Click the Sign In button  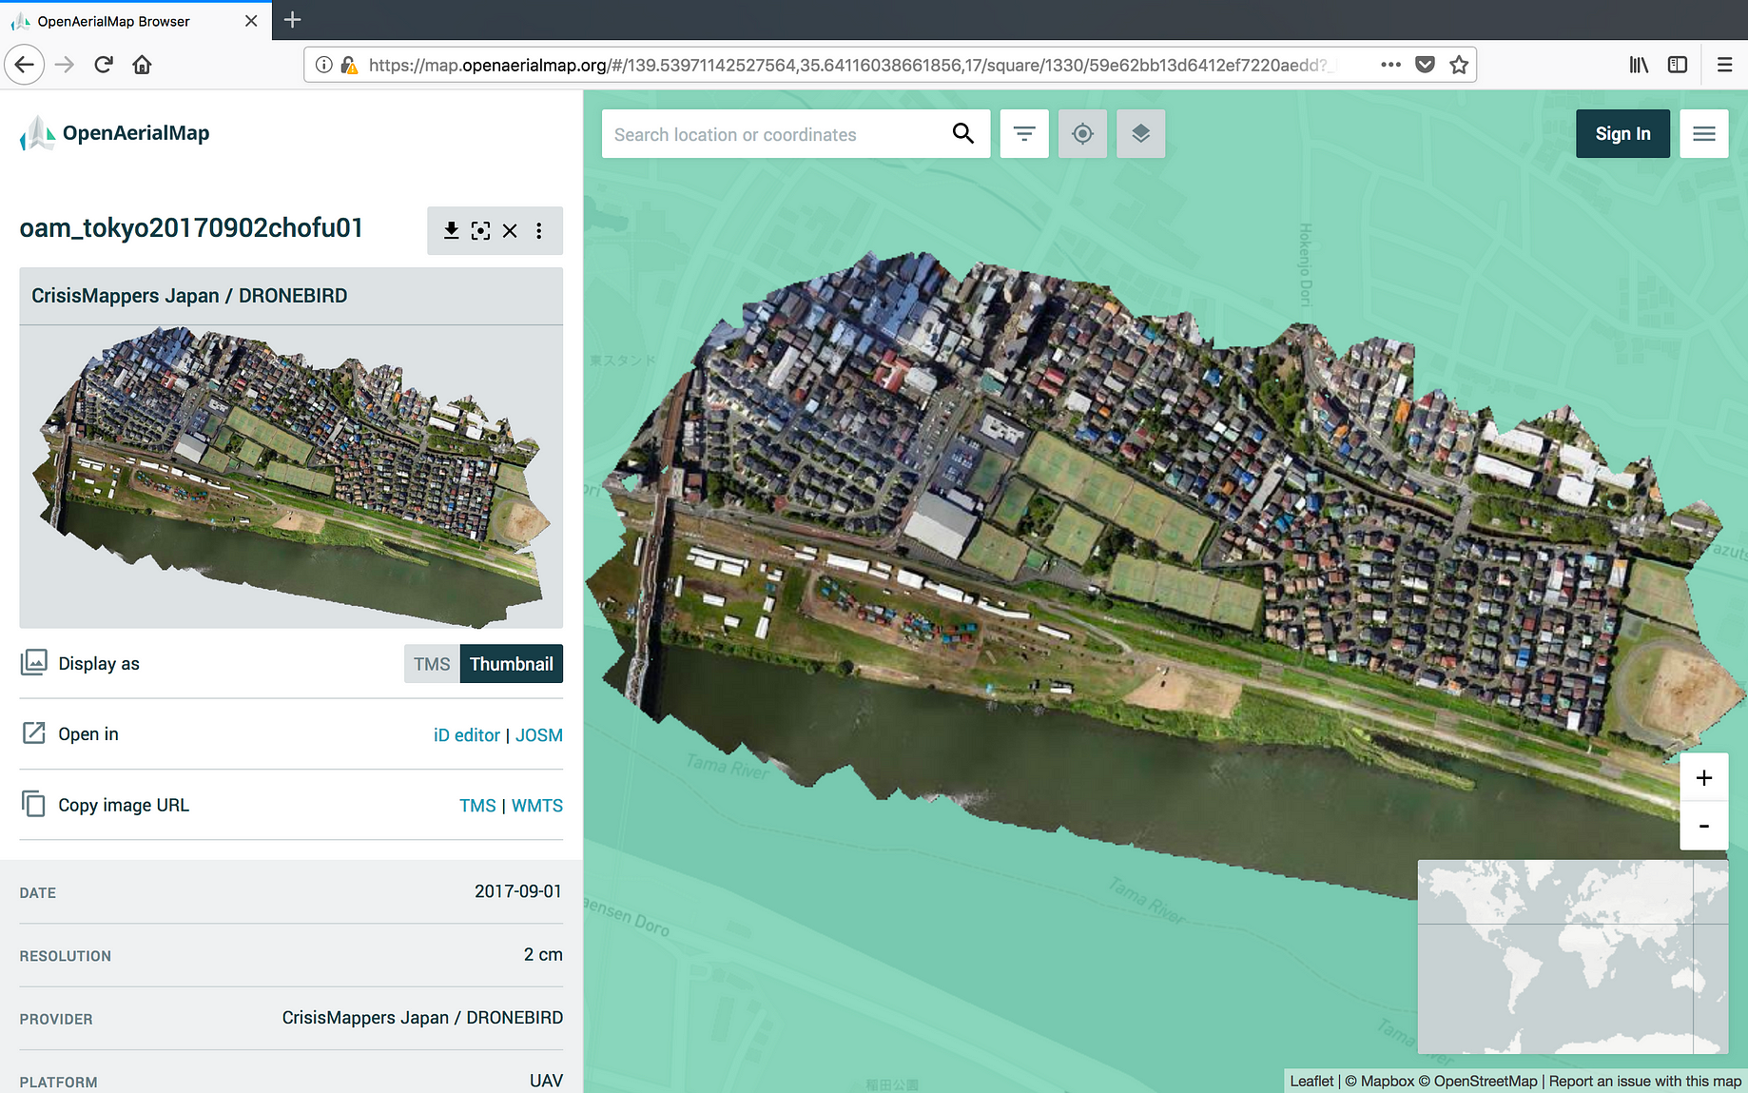pos(1622,134)
